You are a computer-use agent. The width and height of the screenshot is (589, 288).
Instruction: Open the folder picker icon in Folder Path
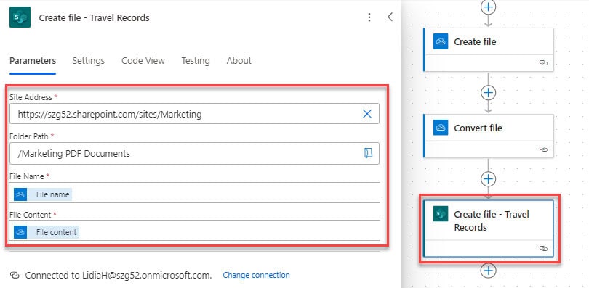point(368,153)
